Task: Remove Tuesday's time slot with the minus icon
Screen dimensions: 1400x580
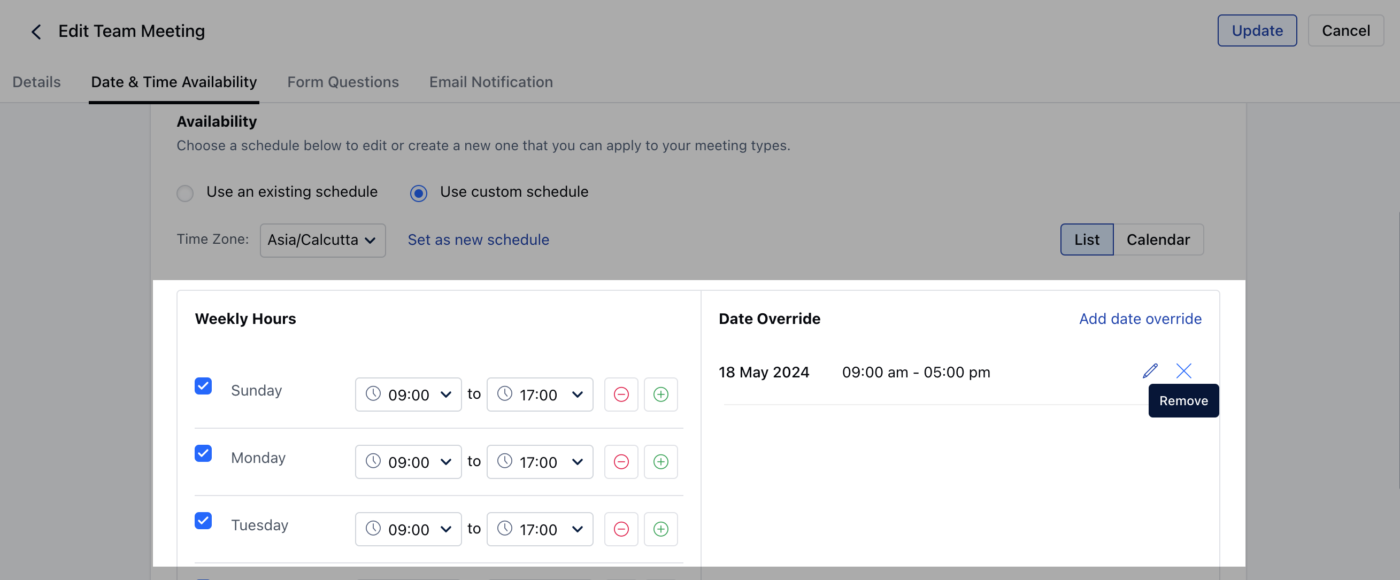Action: (621, 529)
